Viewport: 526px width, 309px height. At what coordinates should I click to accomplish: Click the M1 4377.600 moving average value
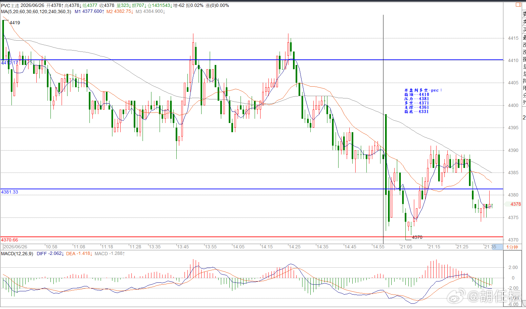pos(89,11)
